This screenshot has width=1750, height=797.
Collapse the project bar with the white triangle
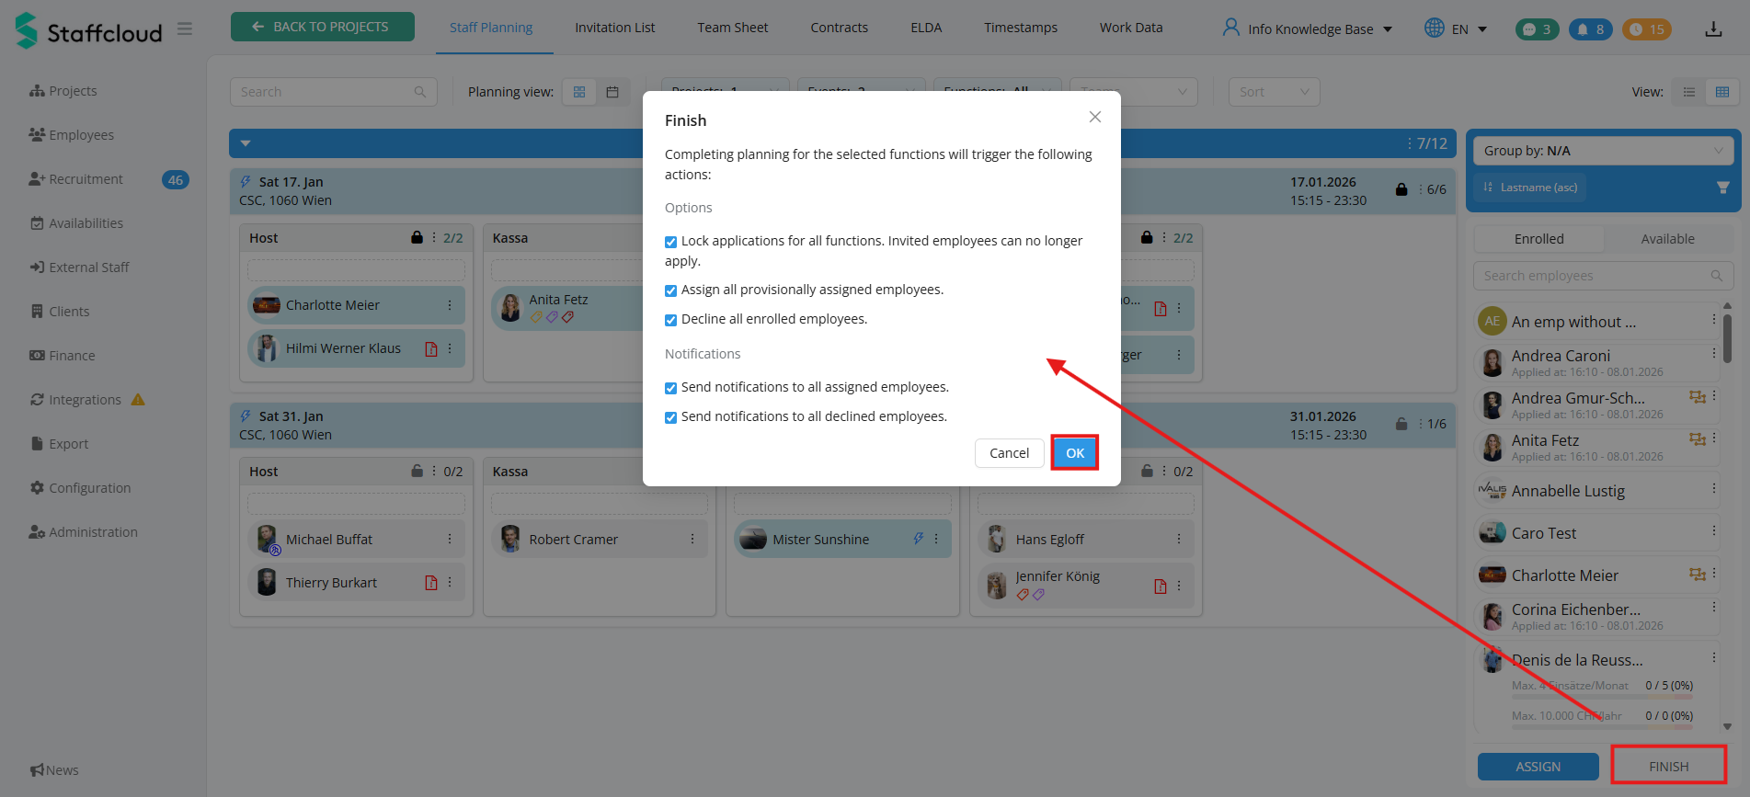pyautogui.click(x=246, y=143)
